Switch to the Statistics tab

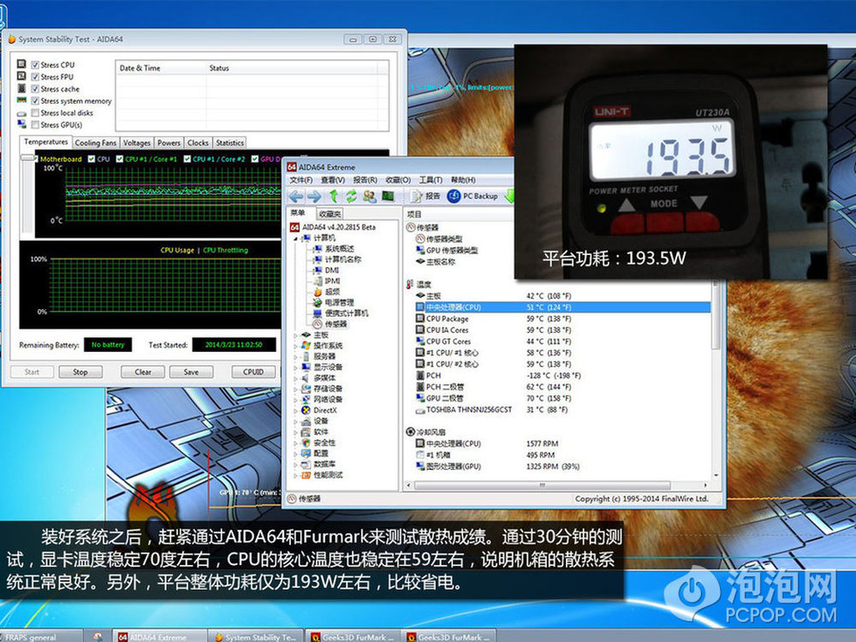(229, 143)
